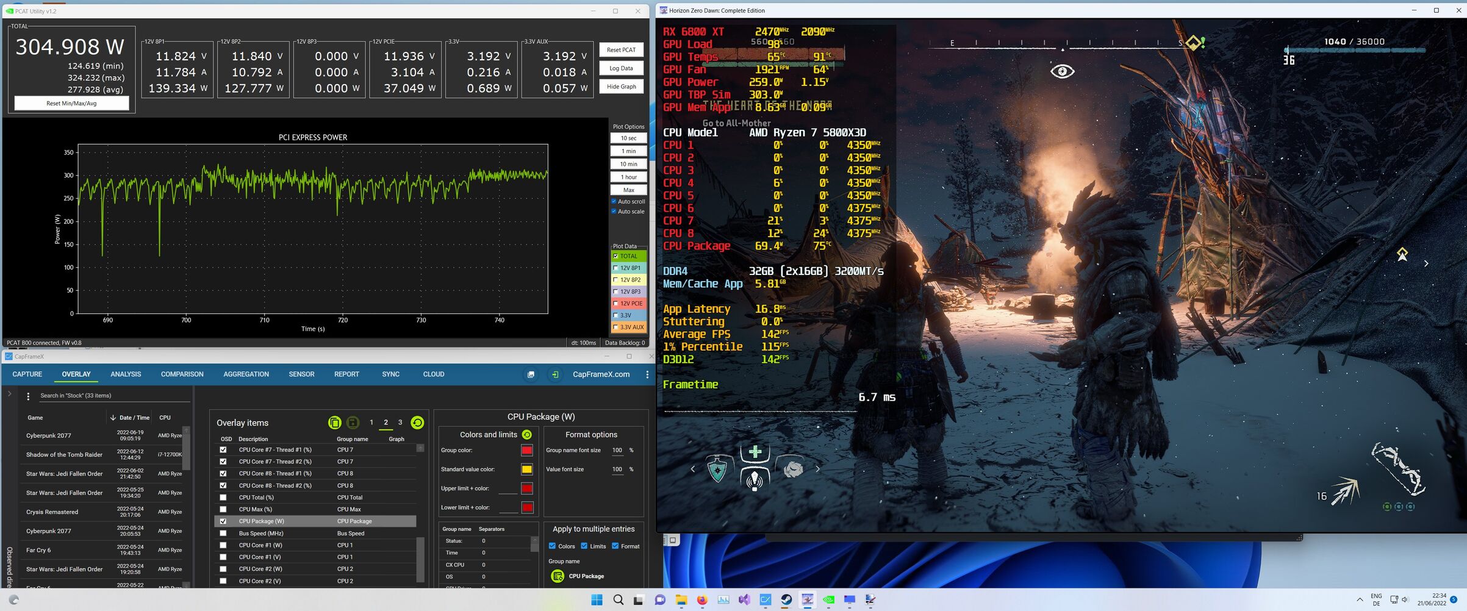Open Windows Start menu
This screenshot has width=1467, height=611.
pos(597,600)
